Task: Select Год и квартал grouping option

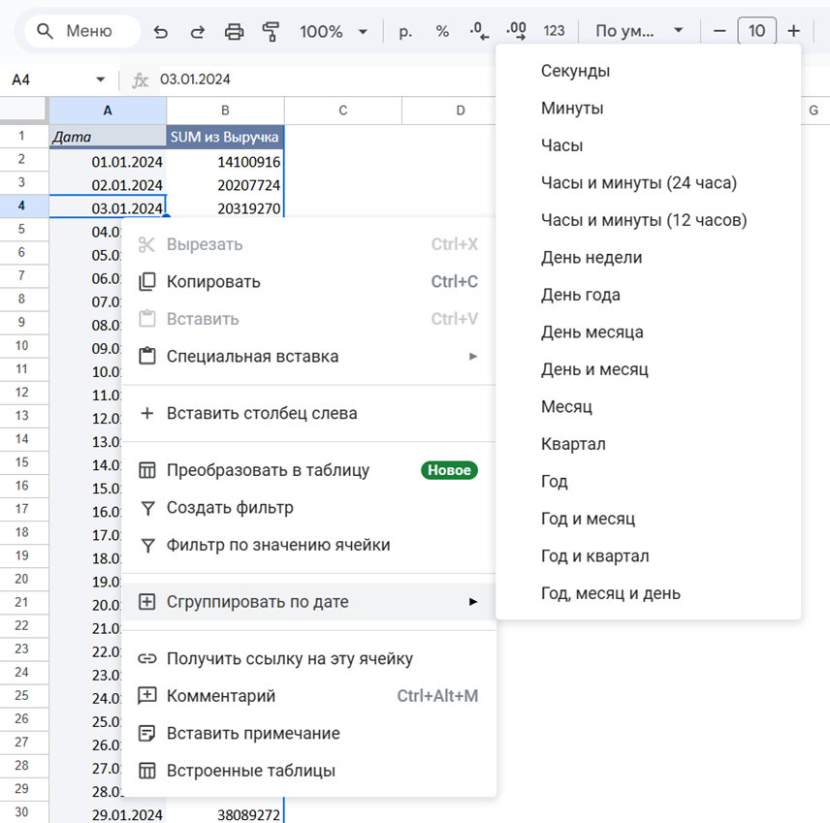Action: coord(648,556)
